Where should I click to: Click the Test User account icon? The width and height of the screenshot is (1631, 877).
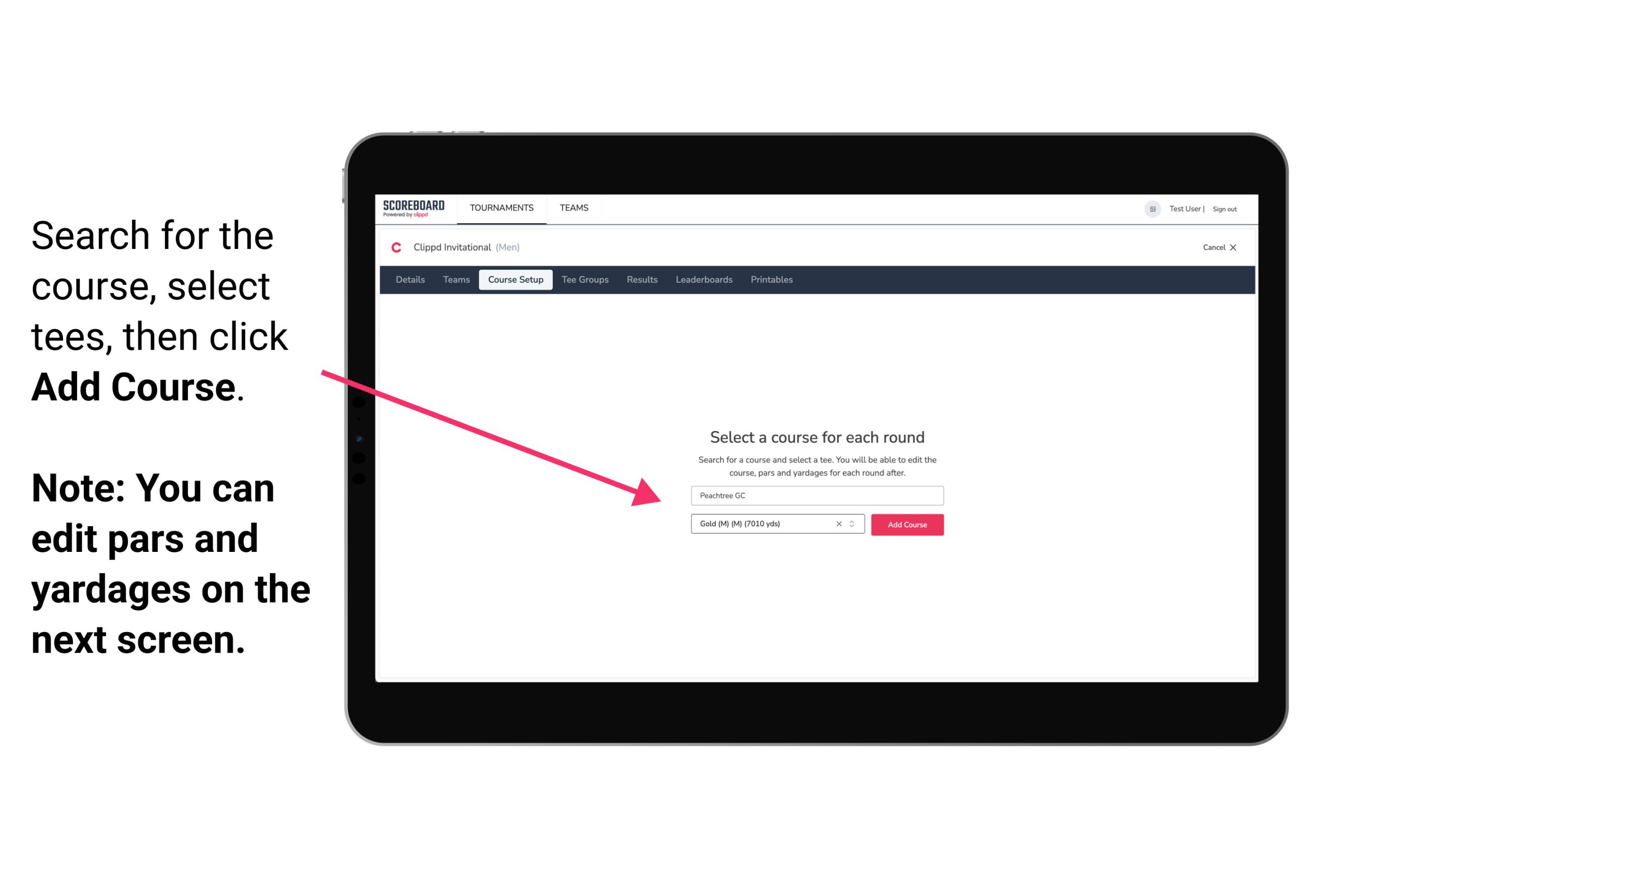tap(1148, 209)
